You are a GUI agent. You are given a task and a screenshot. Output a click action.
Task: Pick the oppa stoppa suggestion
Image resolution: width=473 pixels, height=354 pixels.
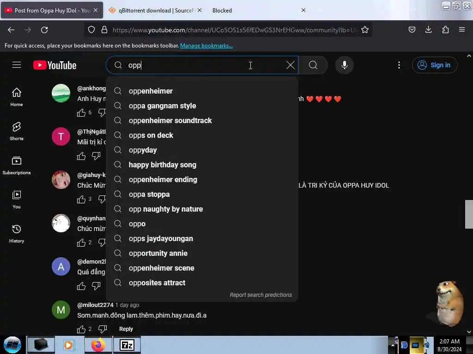point(202,194)
